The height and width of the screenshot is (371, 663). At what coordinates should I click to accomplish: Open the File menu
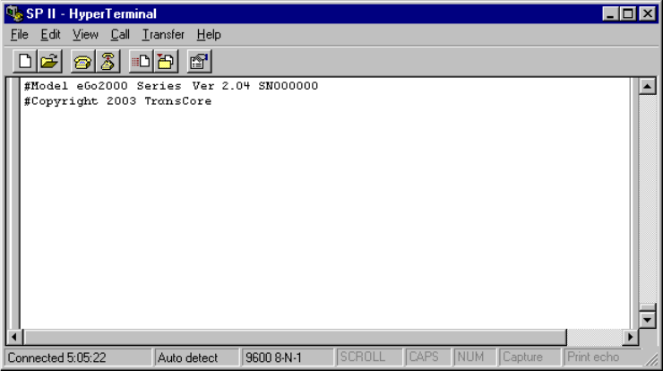(x=20, y=35)
